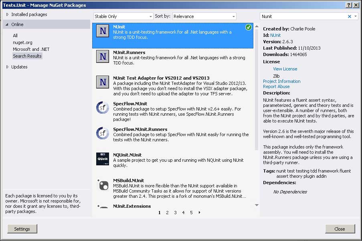Select the NQUnit.NUnit package title

127,155
